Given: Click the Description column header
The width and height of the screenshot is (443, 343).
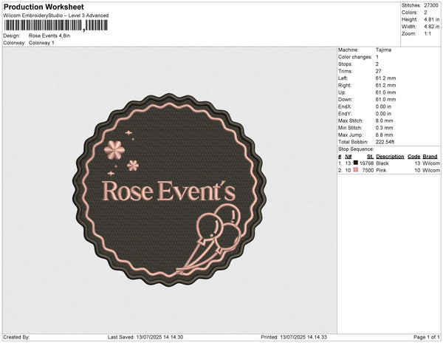Looking at the screenshot, I should [389, 157].
